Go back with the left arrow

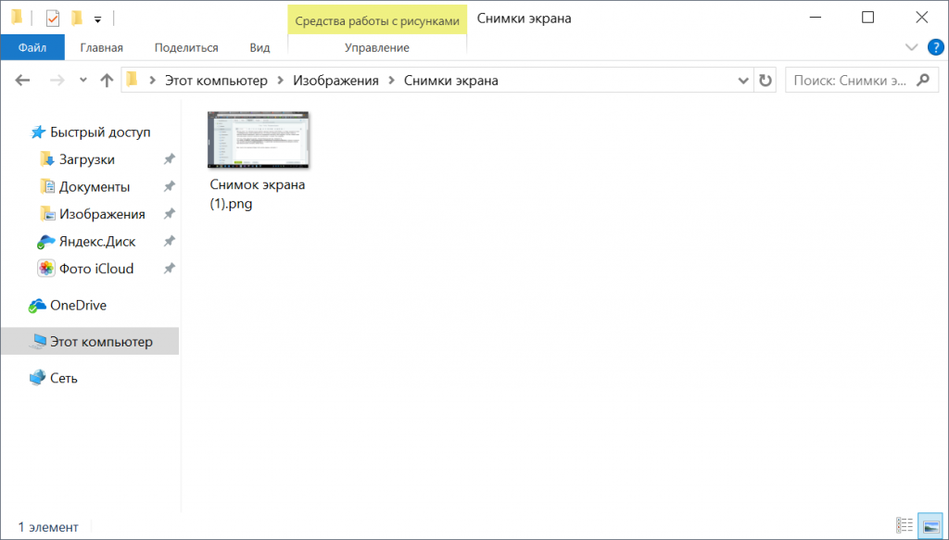tap(22, 81)
